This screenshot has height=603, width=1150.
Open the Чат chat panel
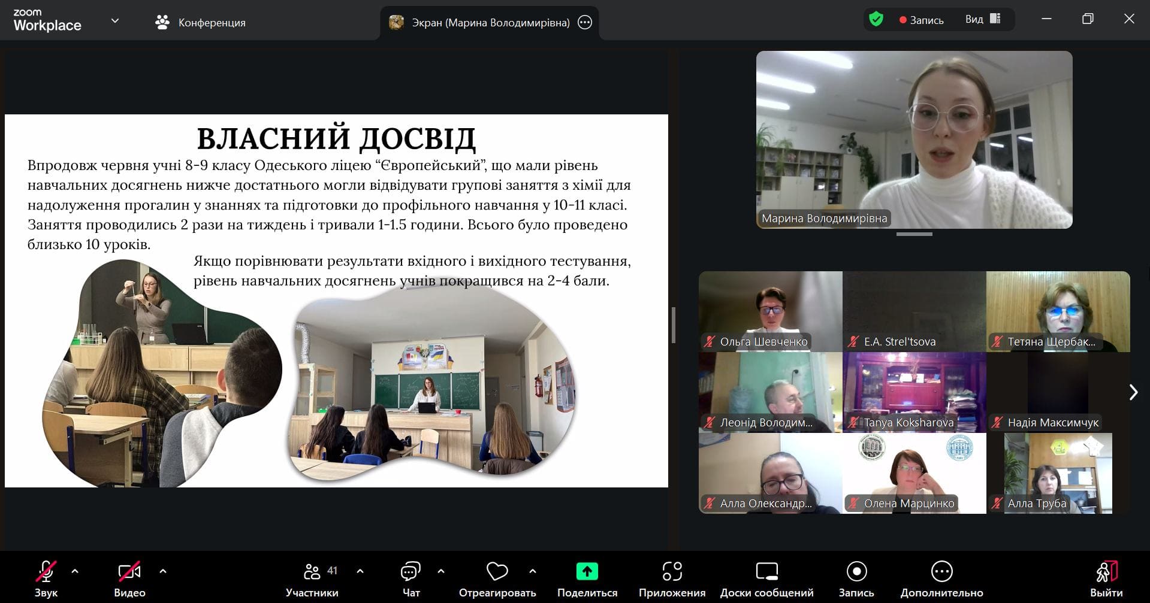click(x=411, y=578)
